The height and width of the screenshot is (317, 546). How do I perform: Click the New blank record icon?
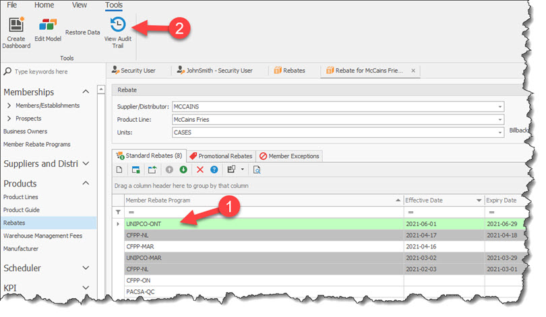(119, 170)
